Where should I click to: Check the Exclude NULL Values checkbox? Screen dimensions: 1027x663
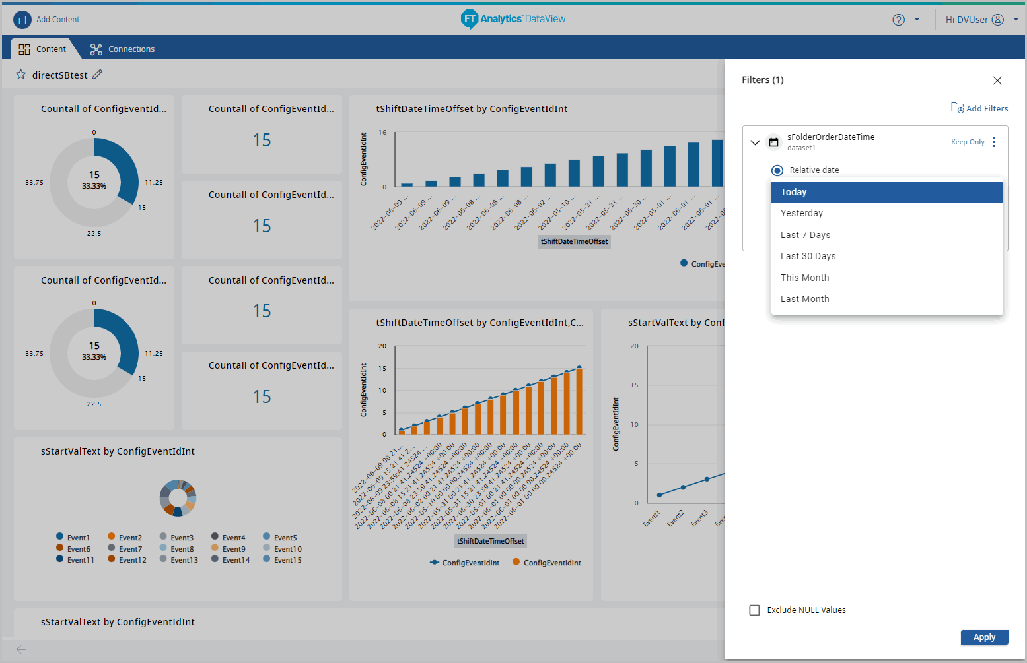click(754, 610)
